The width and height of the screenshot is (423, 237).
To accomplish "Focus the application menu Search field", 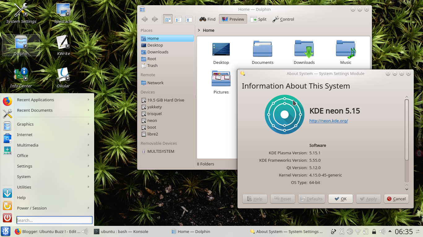I will (x=55, y=220).
